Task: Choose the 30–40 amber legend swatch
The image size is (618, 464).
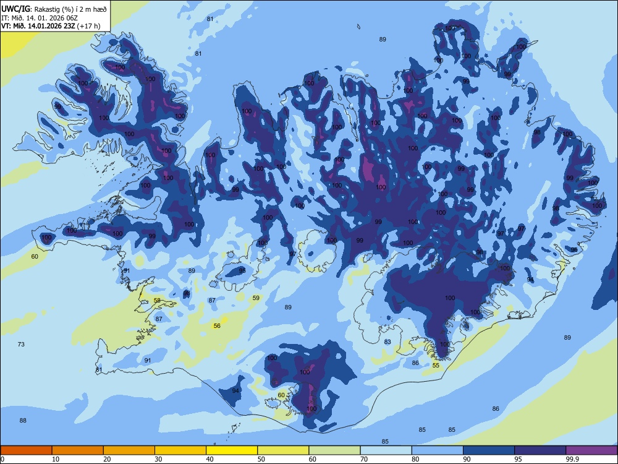Action: coord(180,450)
